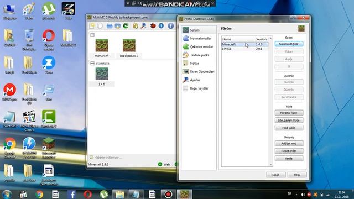354x199 pixels.
Task: Select the LWJGL row in version list
Action: [x=245, y=49]
